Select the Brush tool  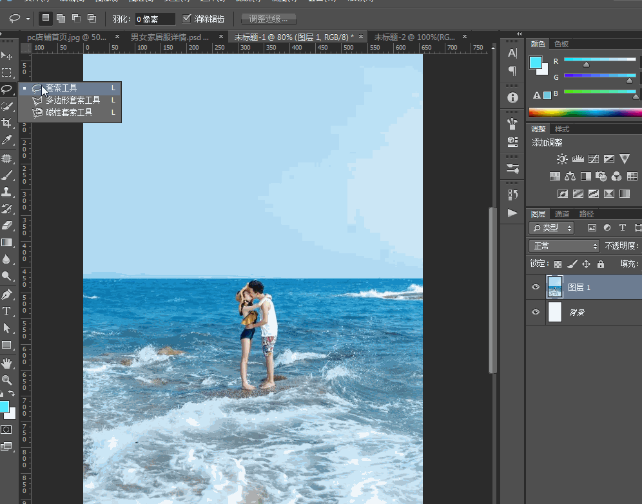click(6, 175)
